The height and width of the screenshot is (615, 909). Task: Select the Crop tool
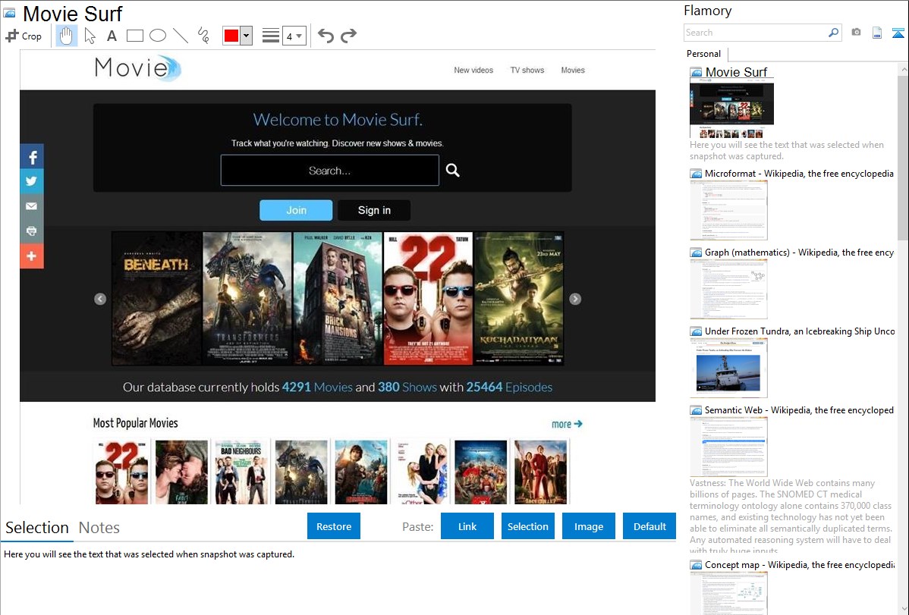(24, 36)
